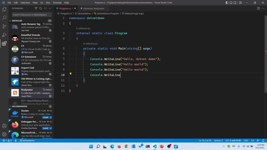Open the Source Control view

point(4,26)
